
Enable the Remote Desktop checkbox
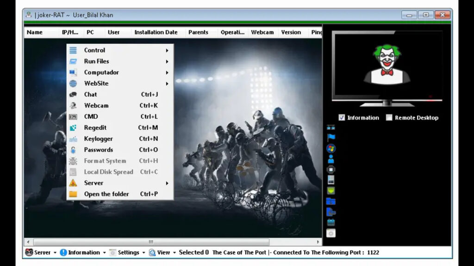click(x=389, y=118)
